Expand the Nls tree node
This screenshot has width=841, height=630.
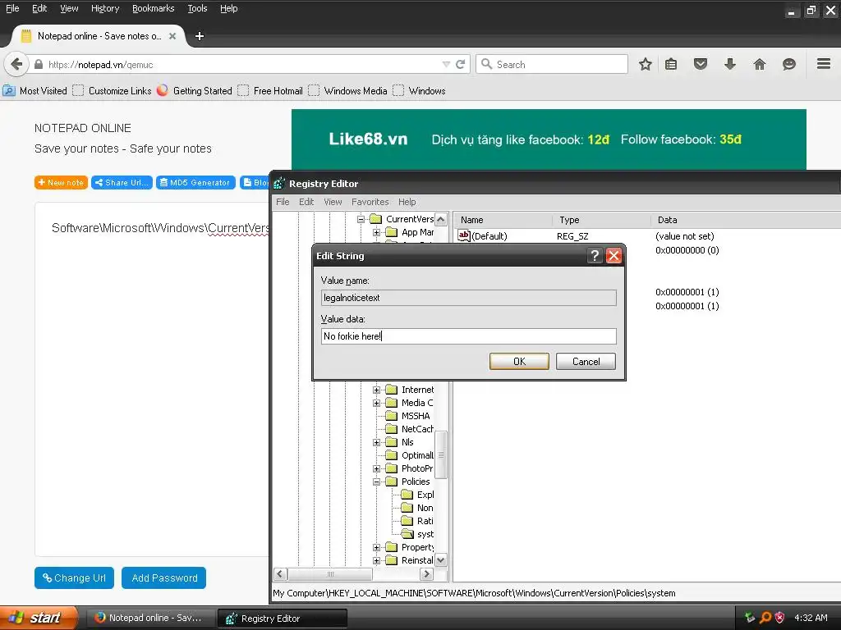click(x=376, y=442)
